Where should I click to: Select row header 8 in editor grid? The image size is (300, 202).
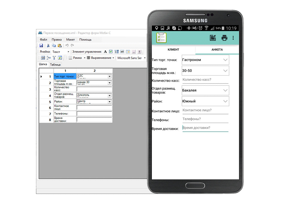tap(46, 120)
